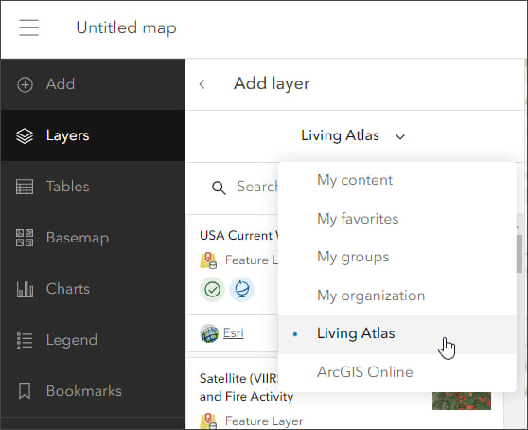Open the Basemap panel
This screenshot has height=430, width=528.
(93, 238)
